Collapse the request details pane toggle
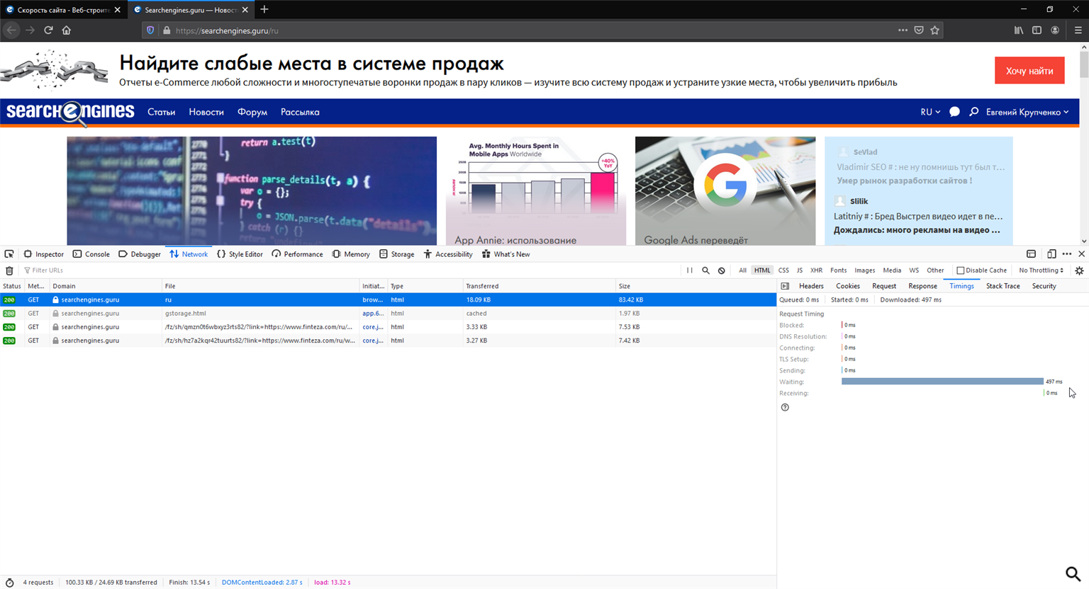The image size is (1089, 589). click(785, 286)
